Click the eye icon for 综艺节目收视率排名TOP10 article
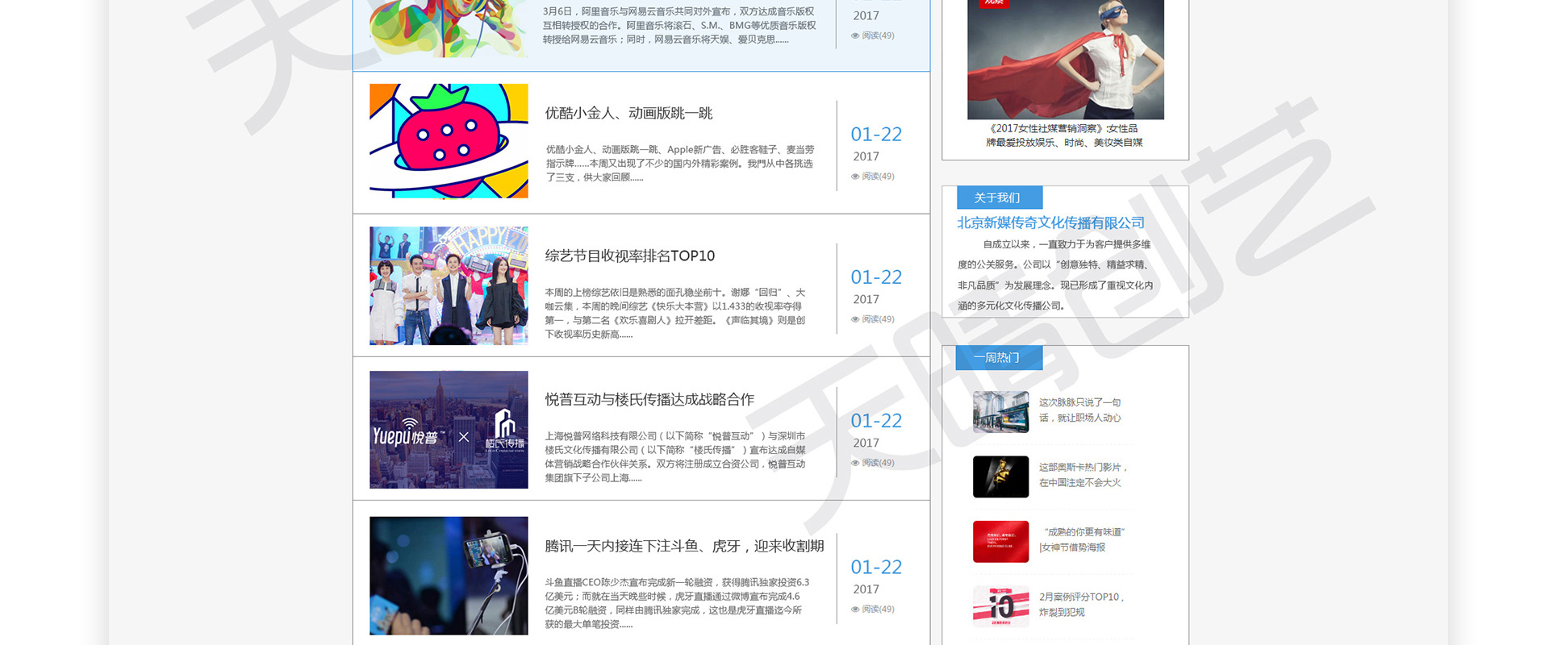The image size is (1549, 645). pos(855,319)
